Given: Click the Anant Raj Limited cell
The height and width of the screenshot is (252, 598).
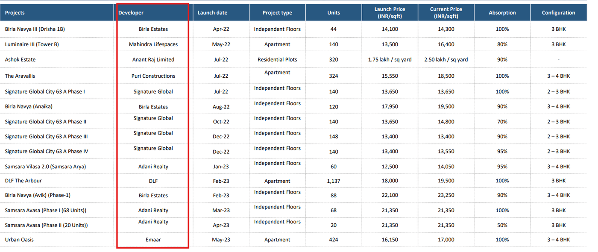Looking at the screenshot, I should (153, 60).
